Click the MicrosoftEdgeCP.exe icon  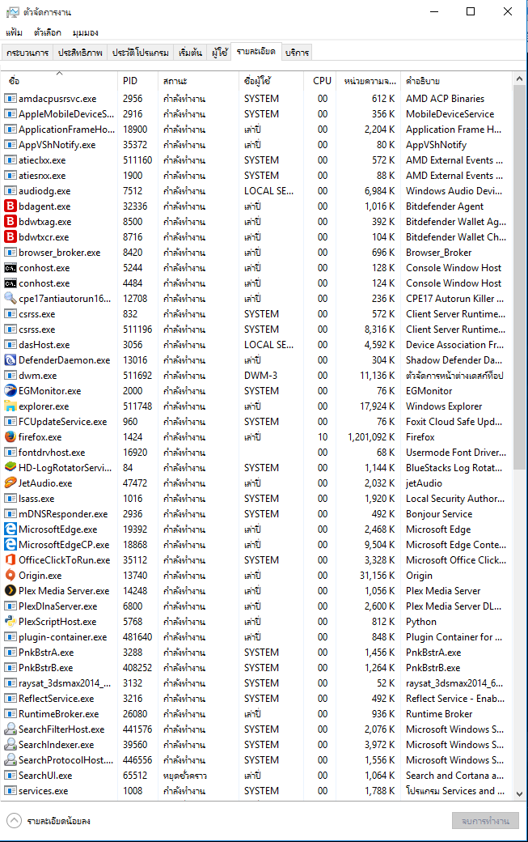[x=11, y=545]
